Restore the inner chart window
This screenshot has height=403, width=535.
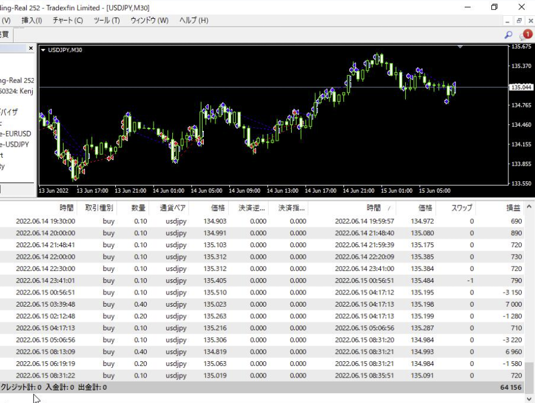[x=519, y=21]
